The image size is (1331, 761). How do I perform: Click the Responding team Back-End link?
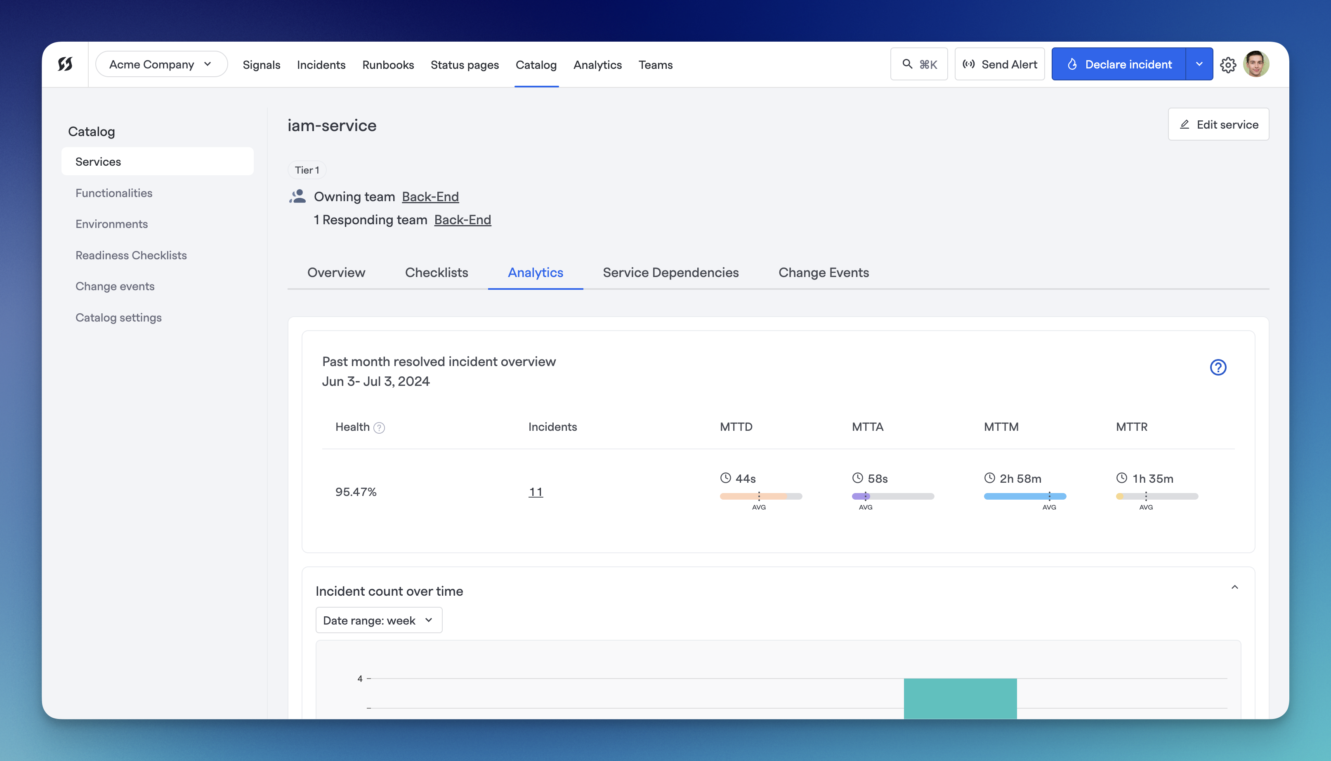463,219
